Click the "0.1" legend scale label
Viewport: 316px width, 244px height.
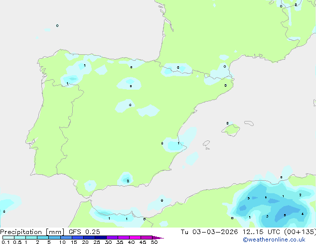pyautogui.click(x=5, y=242)
